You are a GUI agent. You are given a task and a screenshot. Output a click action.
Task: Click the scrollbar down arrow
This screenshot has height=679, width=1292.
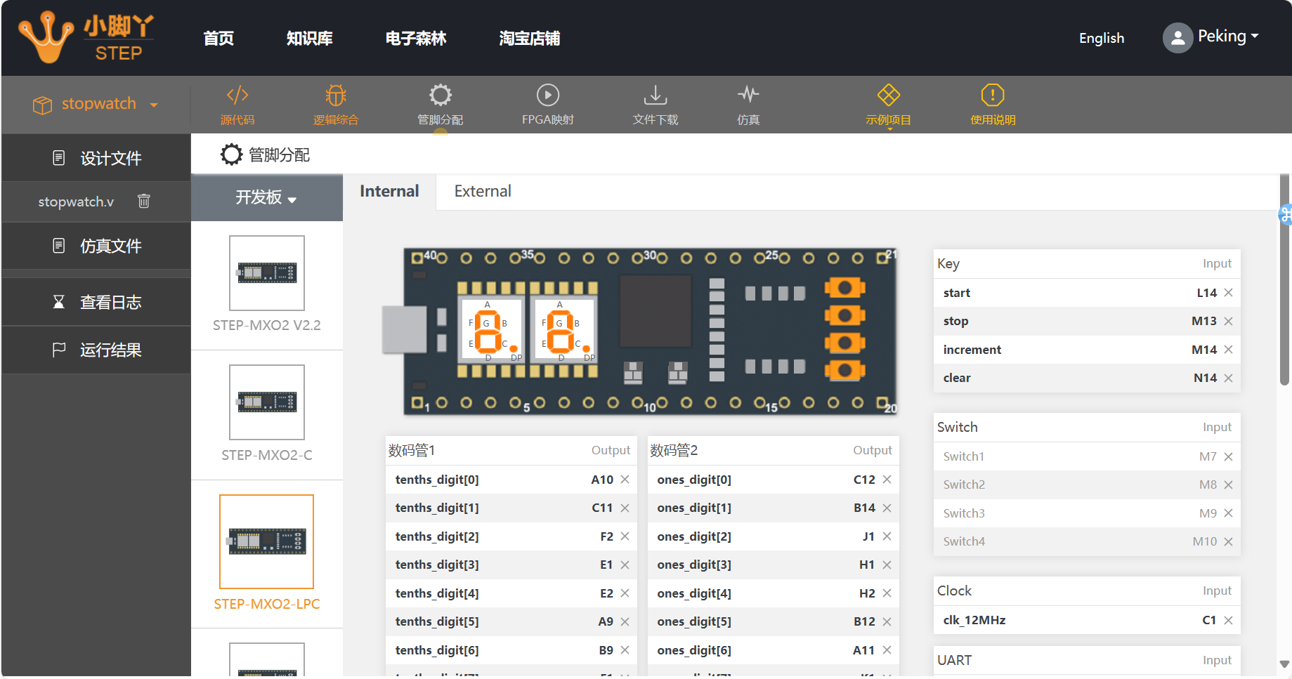click(x=1285, y=664)
